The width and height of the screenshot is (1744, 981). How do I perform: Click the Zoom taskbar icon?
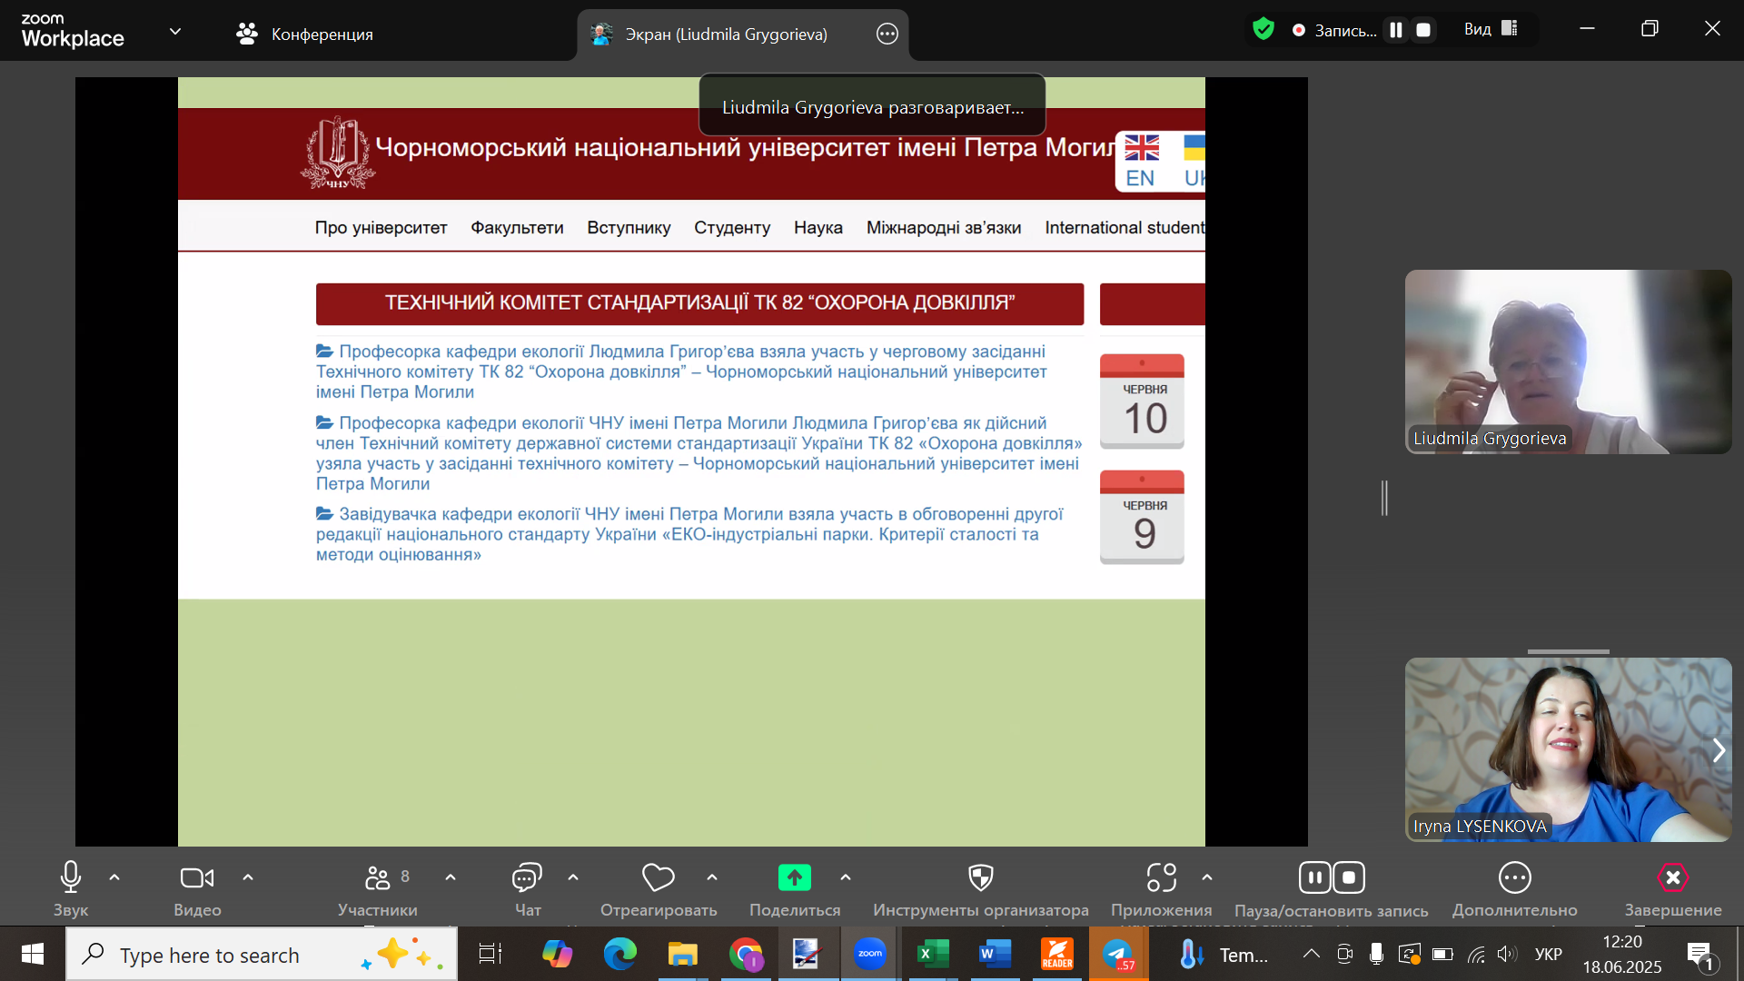point(870,955)
